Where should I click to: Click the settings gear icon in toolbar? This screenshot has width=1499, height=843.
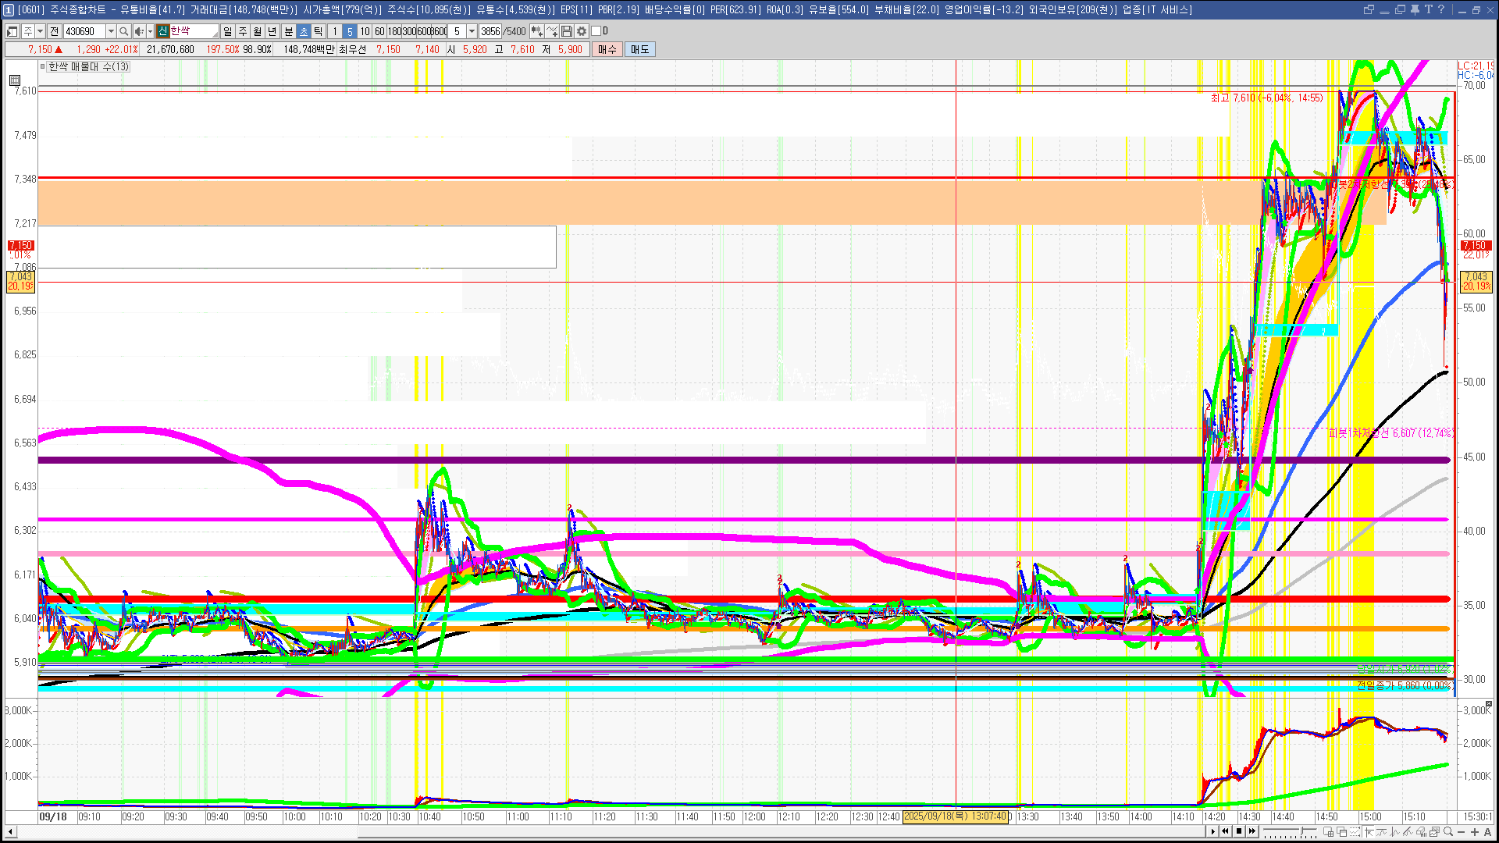[582, 31]
